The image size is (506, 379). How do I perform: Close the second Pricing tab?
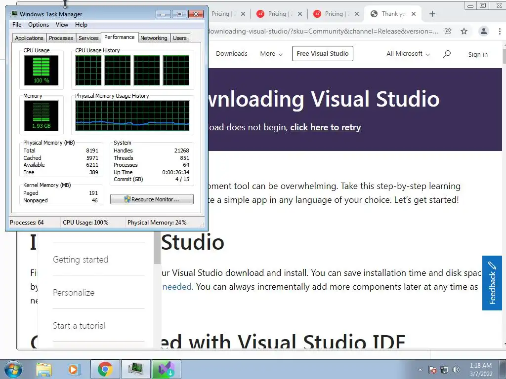(x=300, y=14)
